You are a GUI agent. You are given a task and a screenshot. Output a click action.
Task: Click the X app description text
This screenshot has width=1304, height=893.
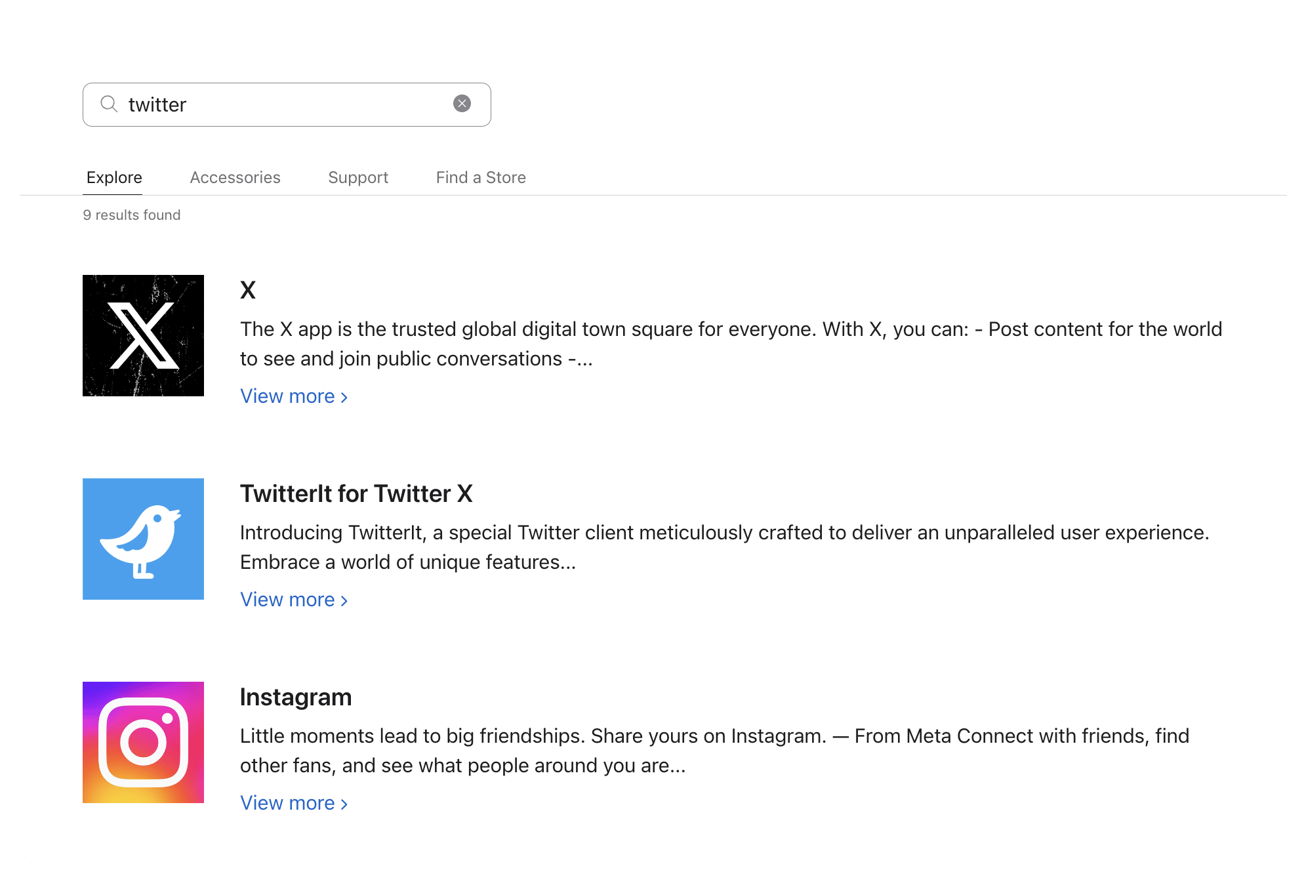[x=731, y=344]
